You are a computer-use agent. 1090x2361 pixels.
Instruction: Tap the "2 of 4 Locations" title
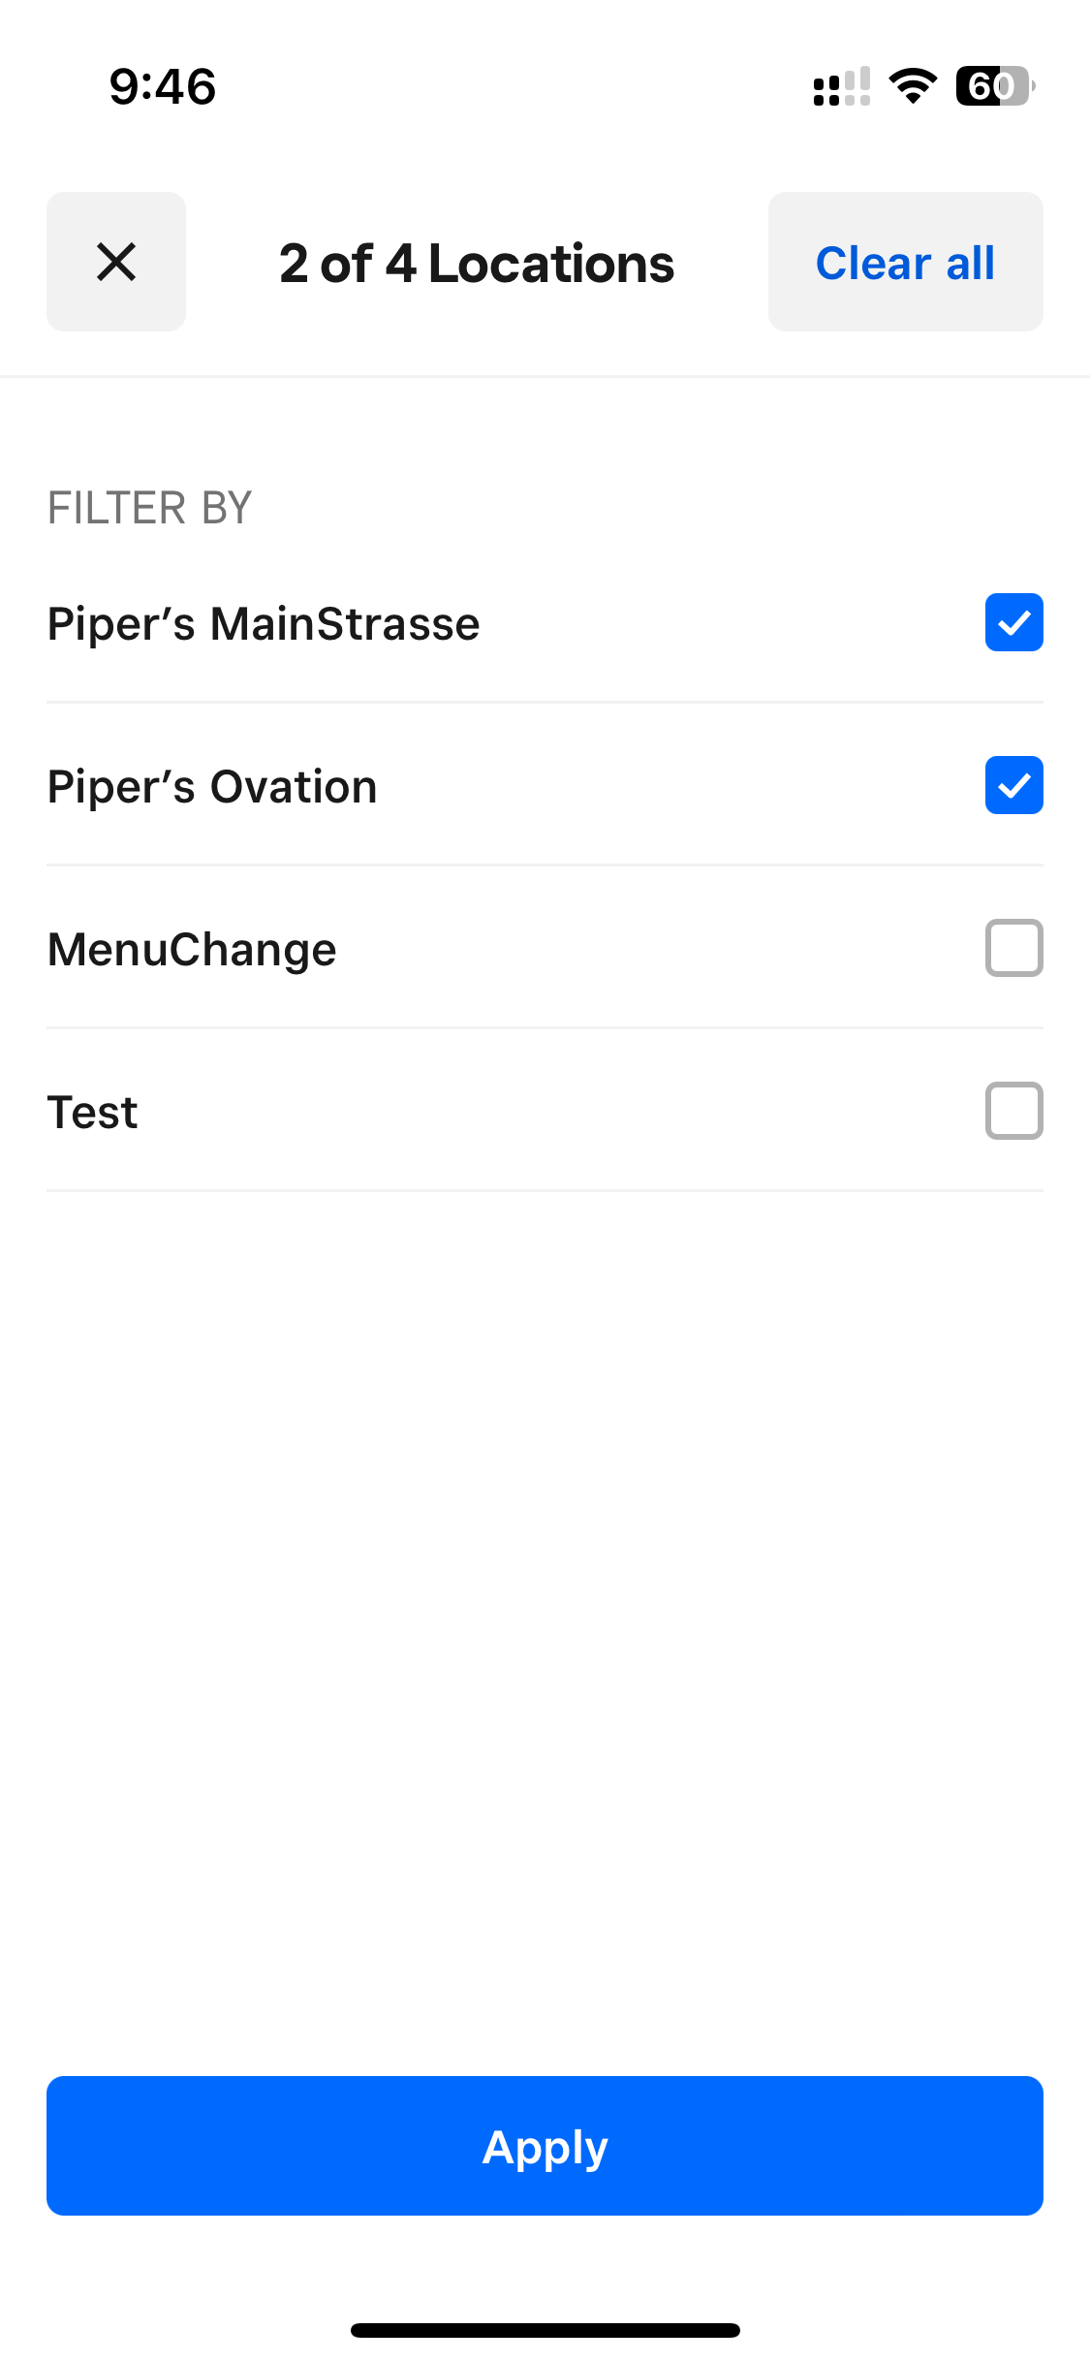click(x=477, y=264)
